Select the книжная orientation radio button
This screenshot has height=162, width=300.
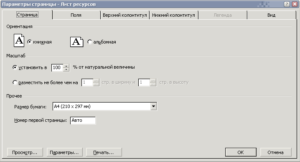click(x=30, y=42)
